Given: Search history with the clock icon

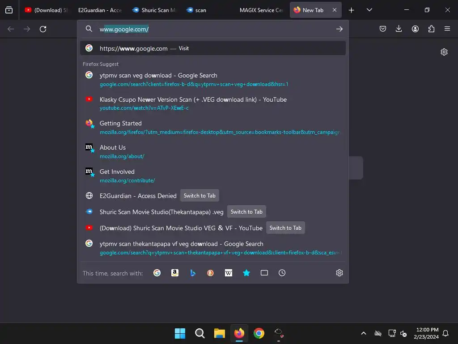Looking at the screenshot, I should pyautogui.click(x=282, y=273).
